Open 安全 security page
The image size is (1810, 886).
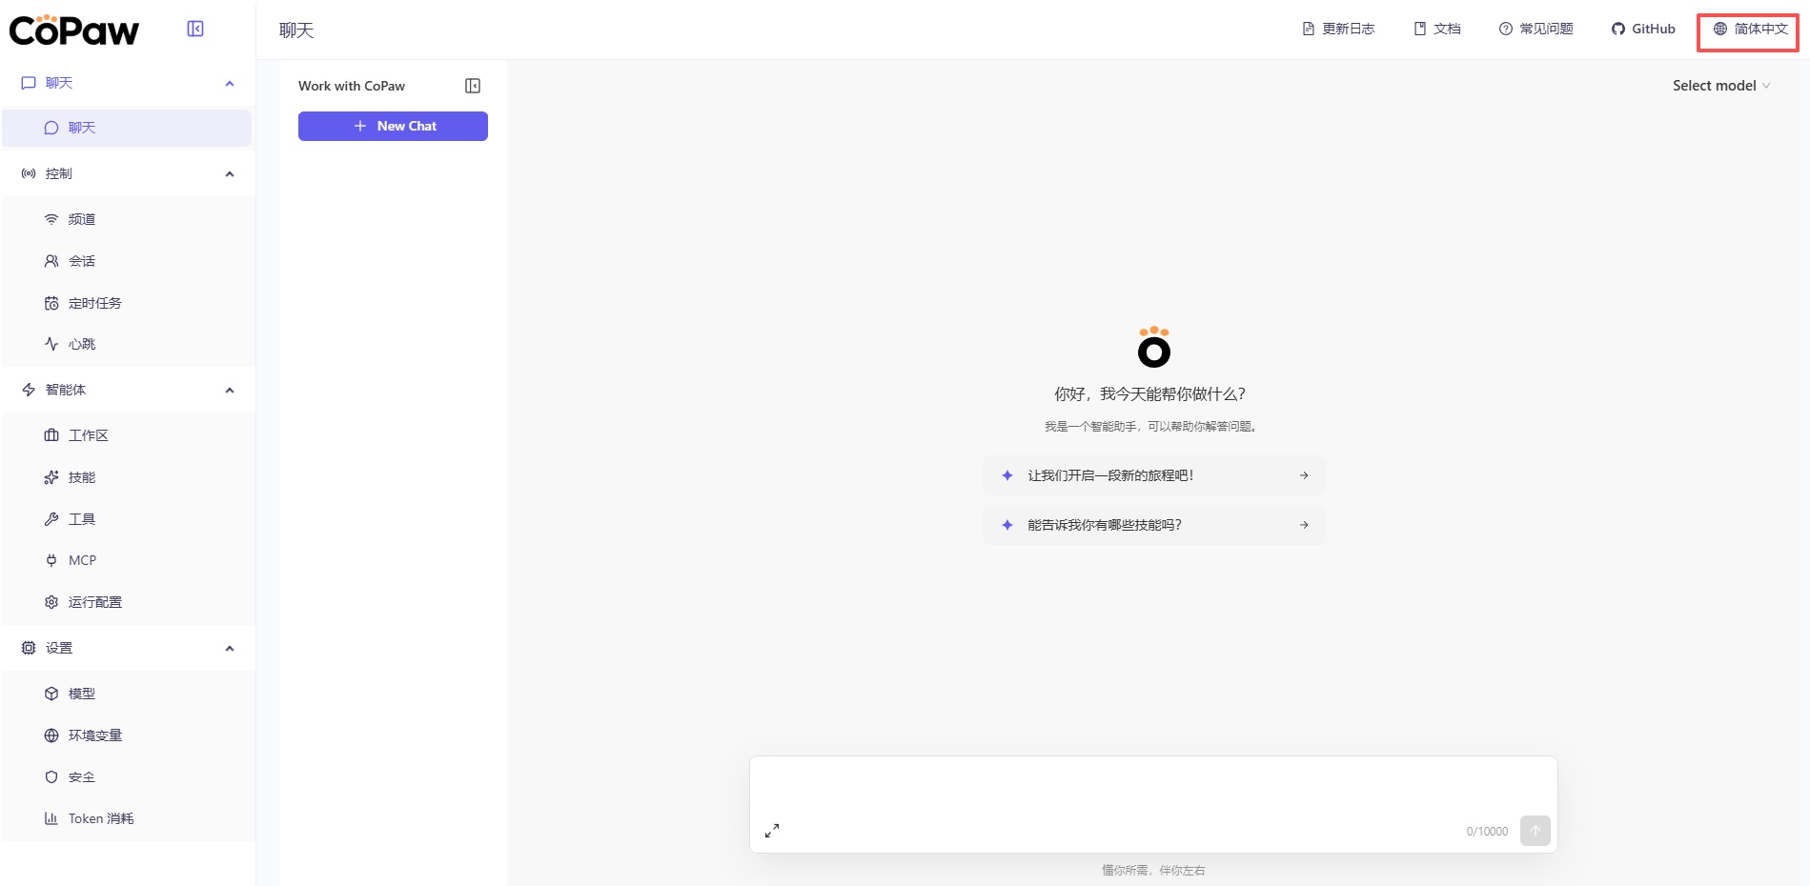127,777
